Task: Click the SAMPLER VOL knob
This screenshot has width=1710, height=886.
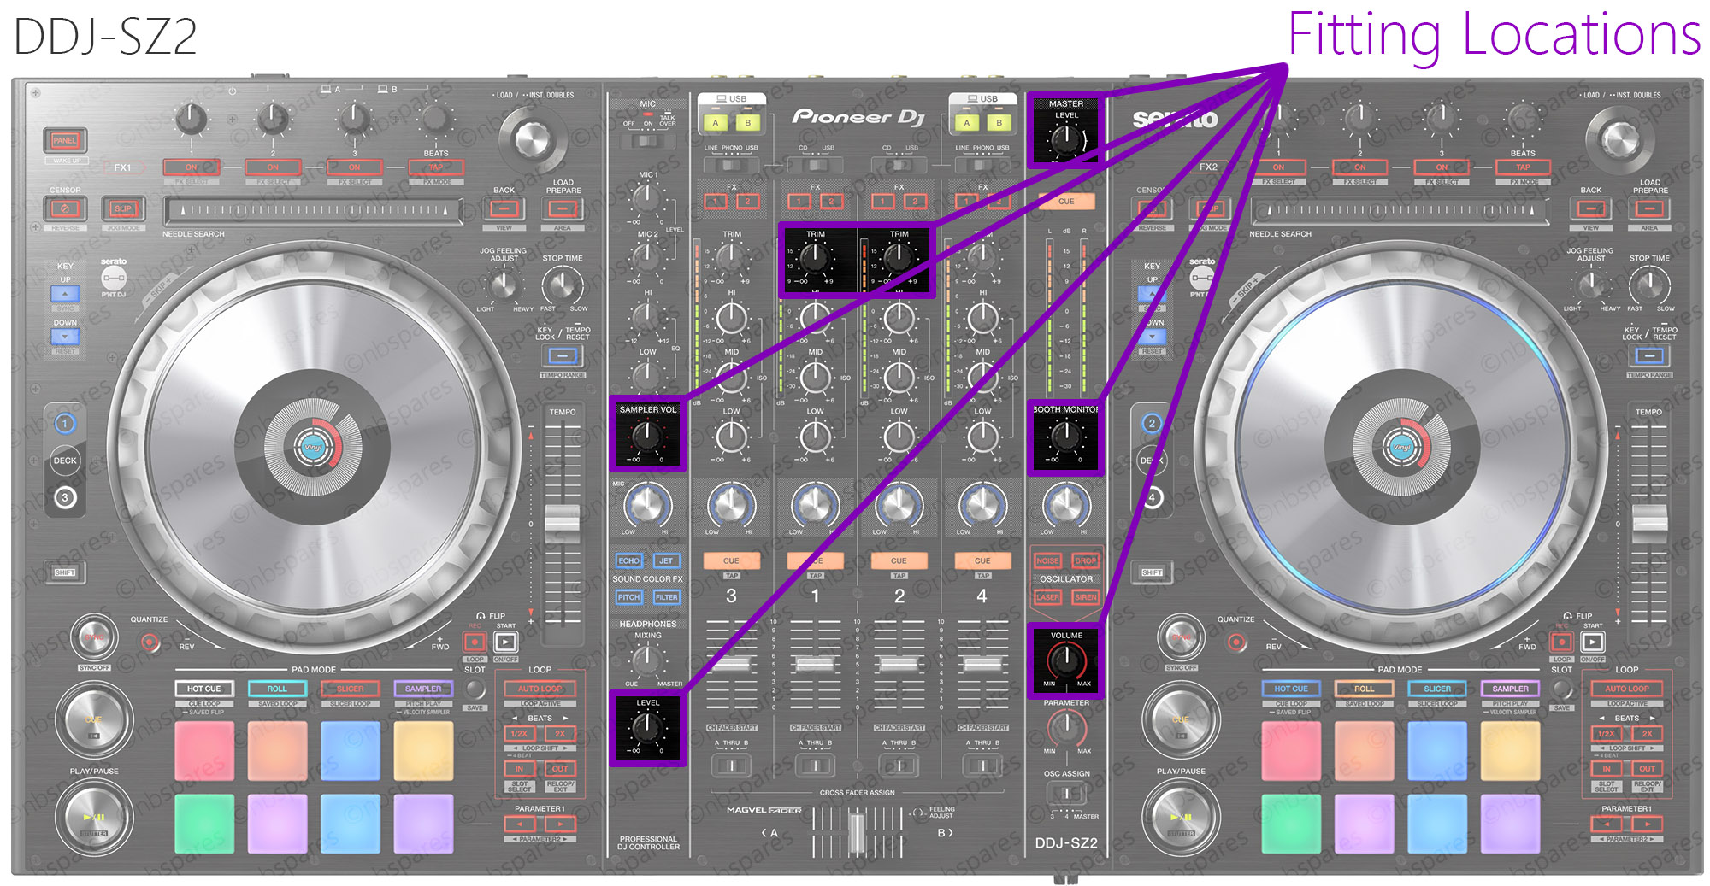Action: pyautogui.click(x=647, y=436)
